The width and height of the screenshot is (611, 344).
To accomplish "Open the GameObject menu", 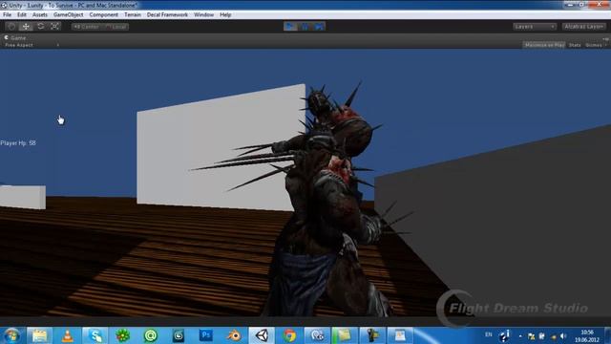I will (68, 15).
